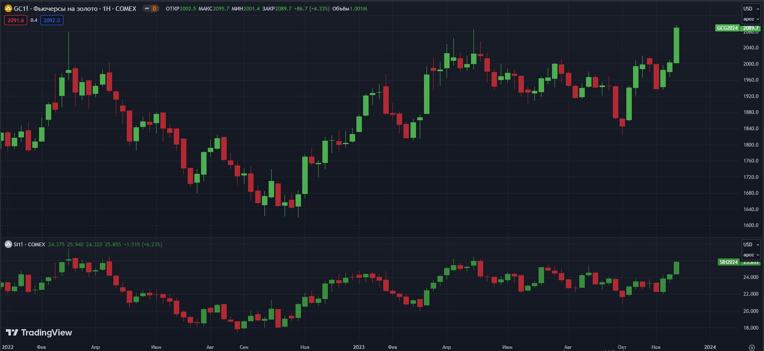This screenshot has width=764, height=351.
Task: Click the 0.4 spread value
Action: click(34, 20)
